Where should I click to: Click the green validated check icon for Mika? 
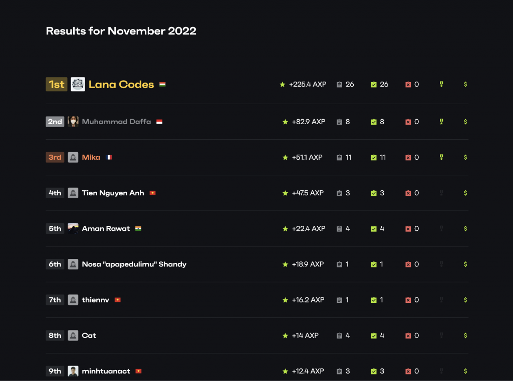click(374, 157)
